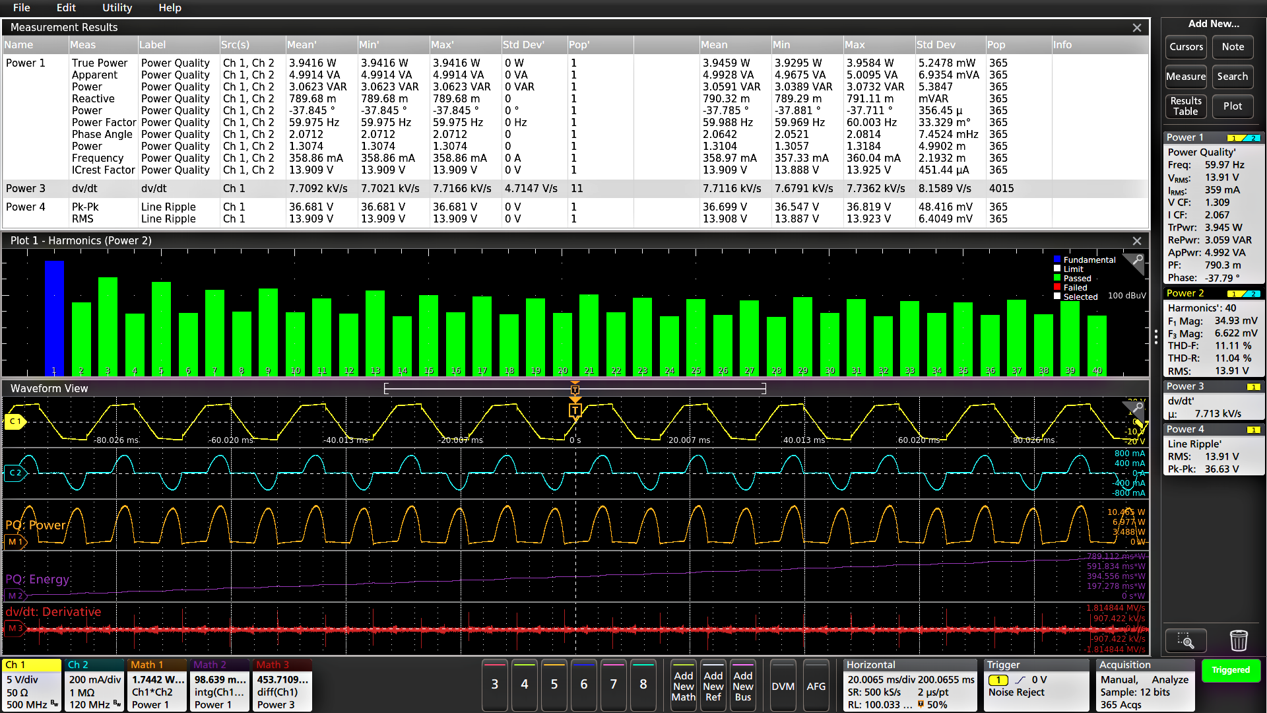This screenshot has width=1267, height=713.
Task: Expand the badge group options handle between panels
Action: tap(1156, 337)
